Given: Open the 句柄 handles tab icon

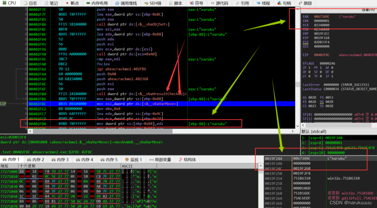Looking at the screenshot, I should [284, 3].
